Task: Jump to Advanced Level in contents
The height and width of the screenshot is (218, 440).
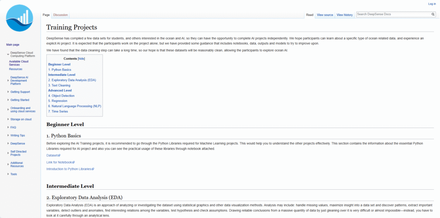Action: tap(60, 90)
